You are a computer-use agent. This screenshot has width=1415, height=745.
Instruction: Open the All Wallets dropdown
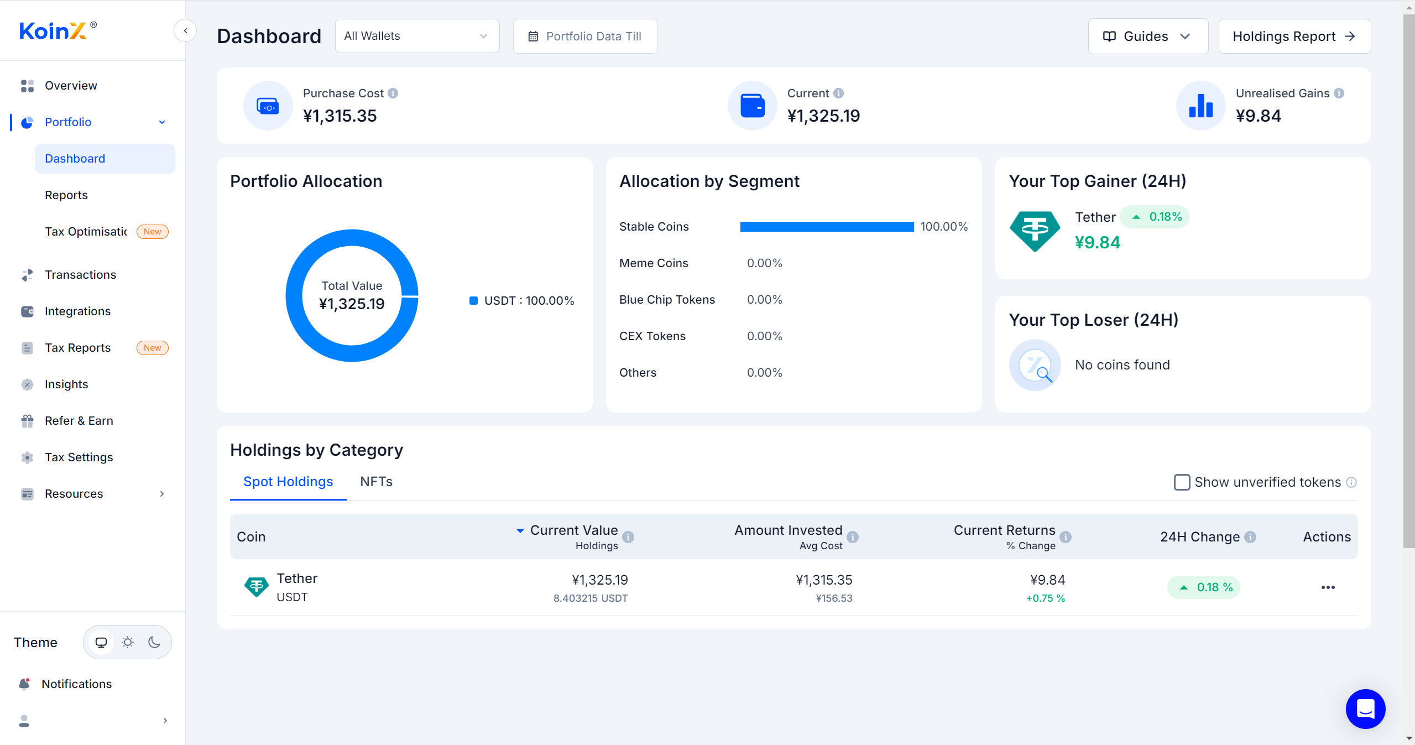pyautogui.click(x=417, y=37)
